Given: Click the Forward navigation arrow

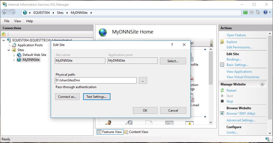Looking at the screenshot, I should pyautogui.click(x=13, y=12).
